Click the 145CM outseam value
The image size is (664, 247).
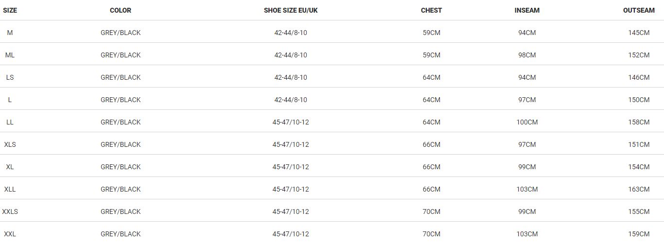tap(639, 33)
